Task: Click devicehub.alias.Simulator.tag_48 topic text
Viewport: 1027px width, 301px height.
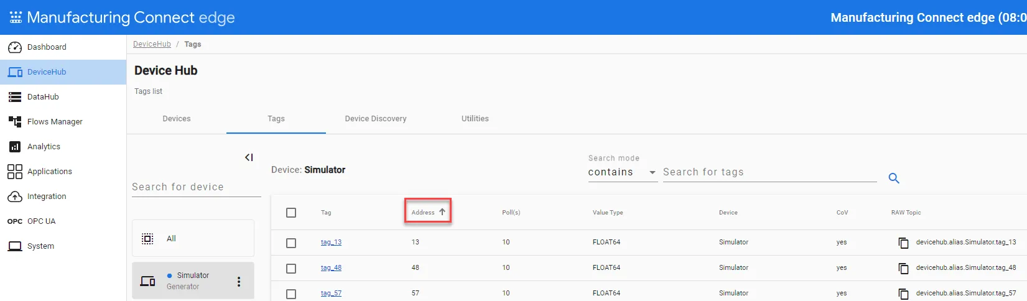Action: 966,268
